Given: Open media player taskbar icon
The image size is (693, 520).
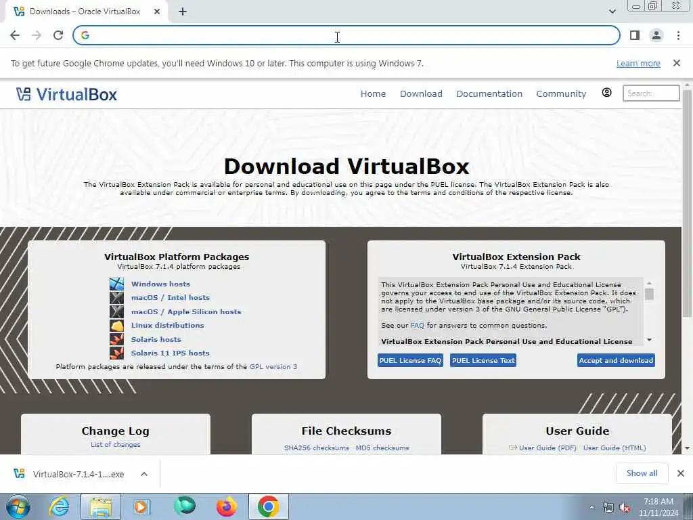Looking at the screenshot, I should (141, 506).
